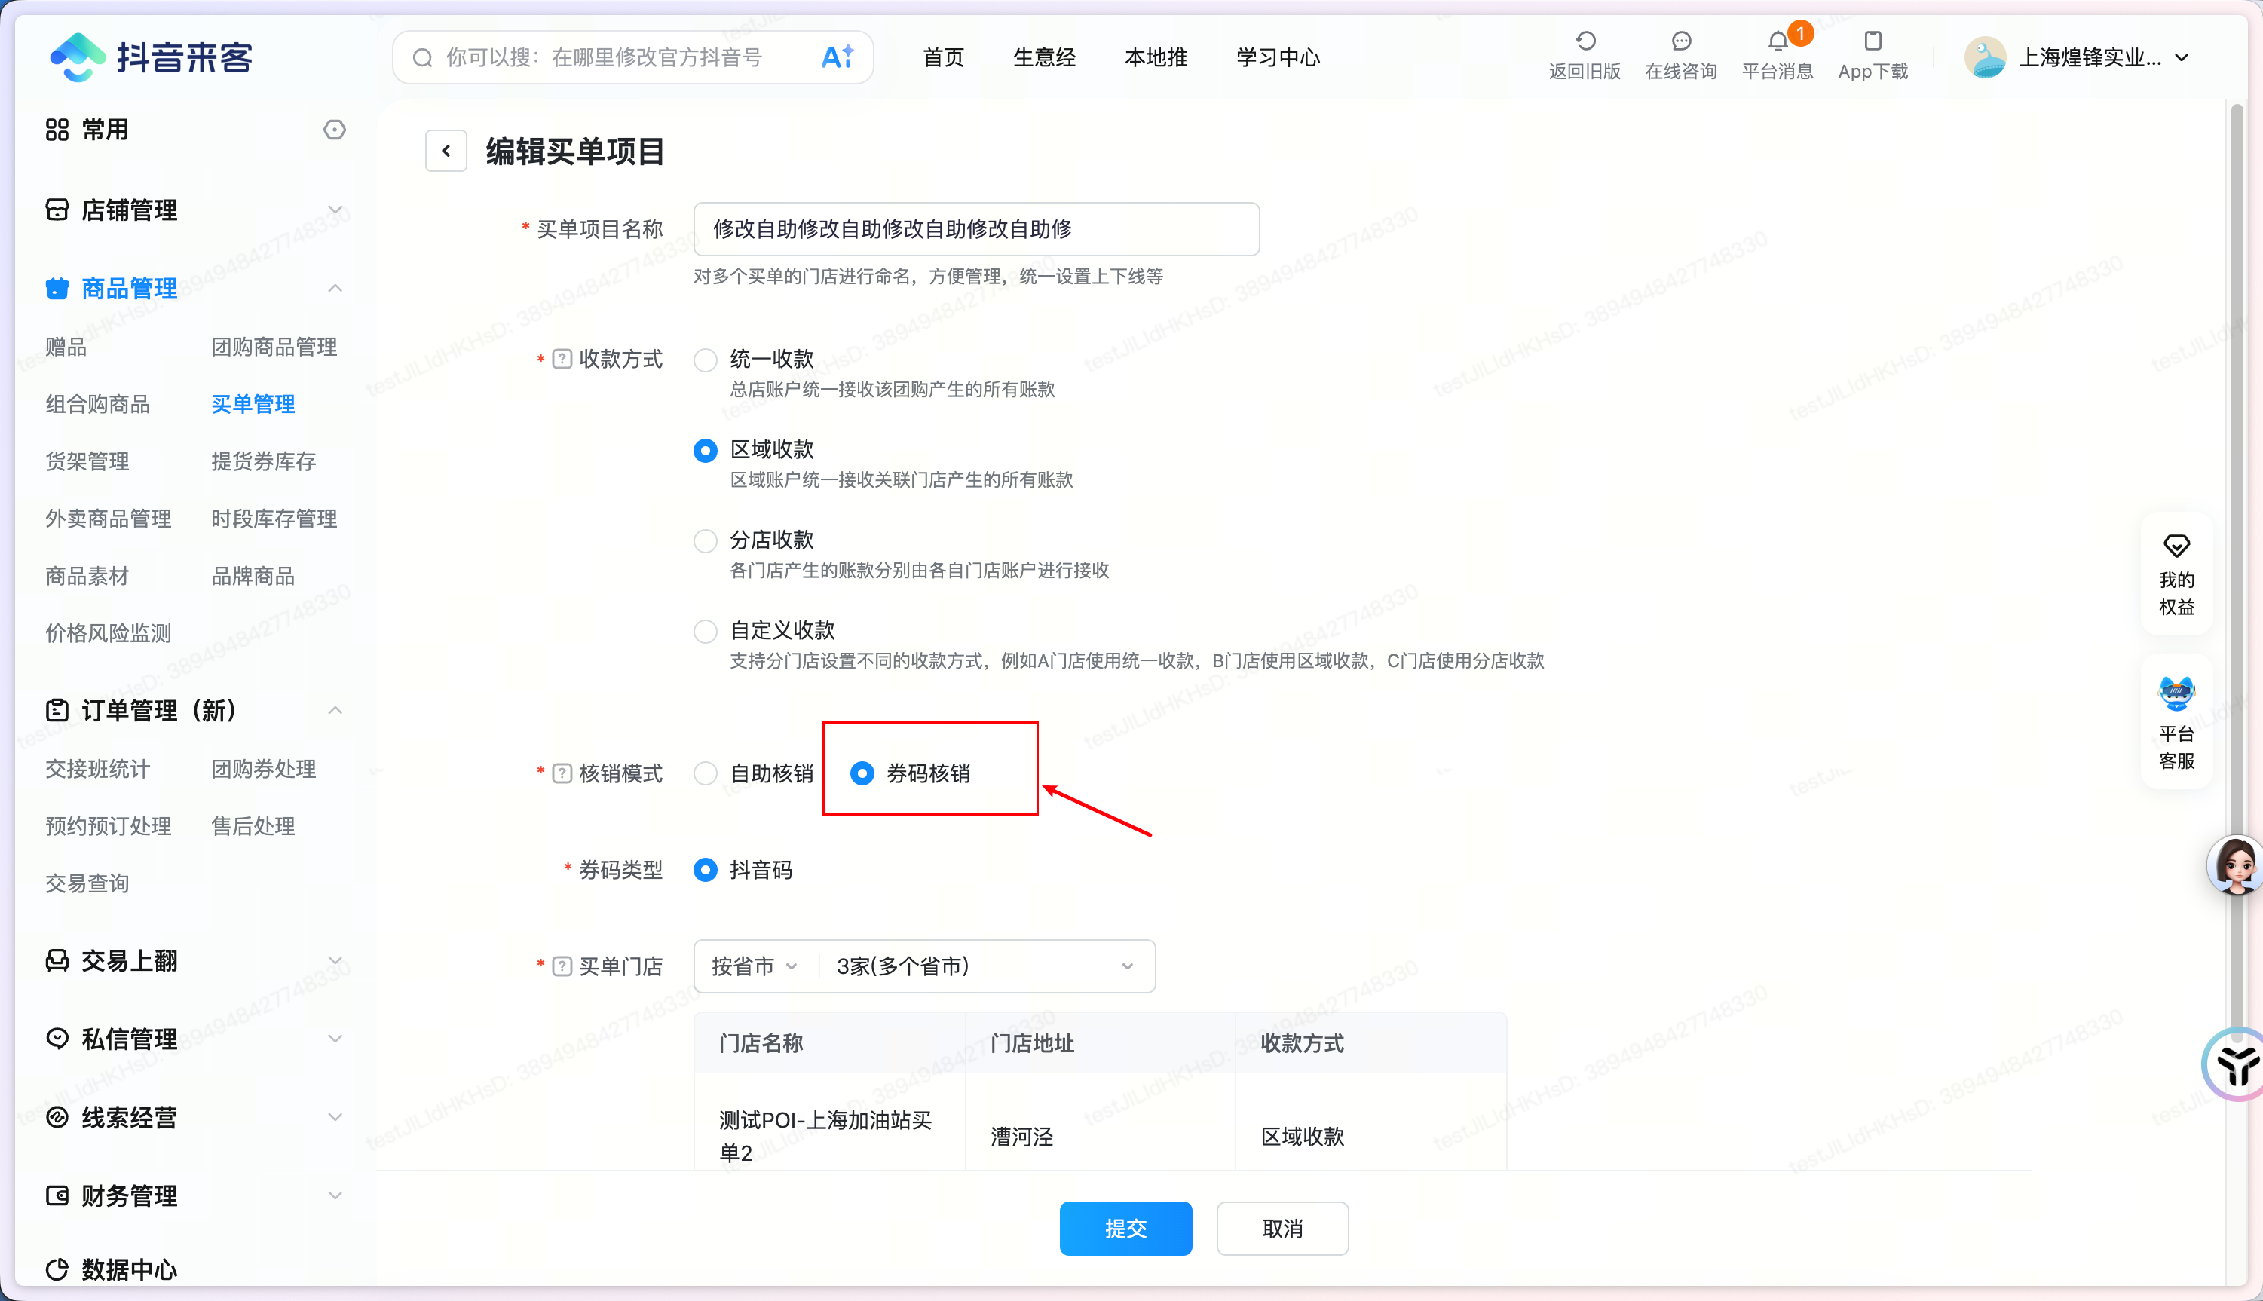Click the 提交 submit button

coord(1125,1228)
